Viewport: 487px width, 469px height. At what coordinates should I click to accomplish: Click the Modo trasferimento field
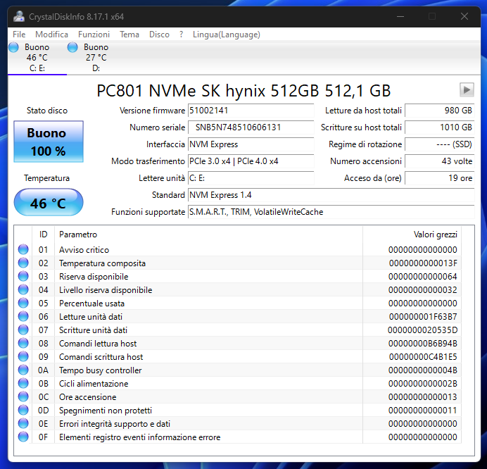tap(251, 161)
